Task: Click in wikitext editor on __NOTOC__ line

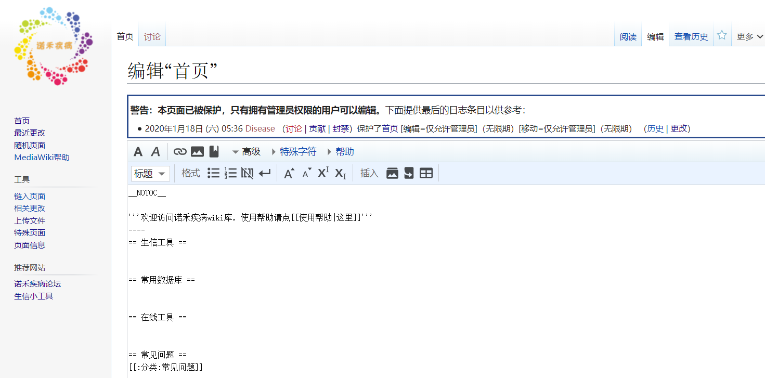Action: point(148,192)
